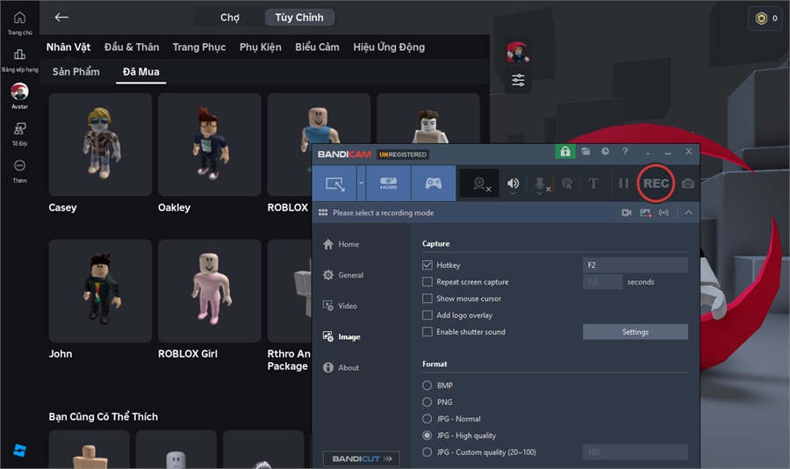Select PNG image format
This screenshot has width=790, height=469.
[427, 402]
